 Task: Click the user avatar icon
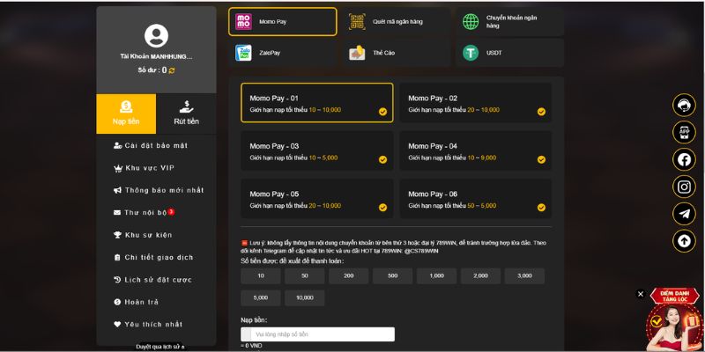coord(156,36)
